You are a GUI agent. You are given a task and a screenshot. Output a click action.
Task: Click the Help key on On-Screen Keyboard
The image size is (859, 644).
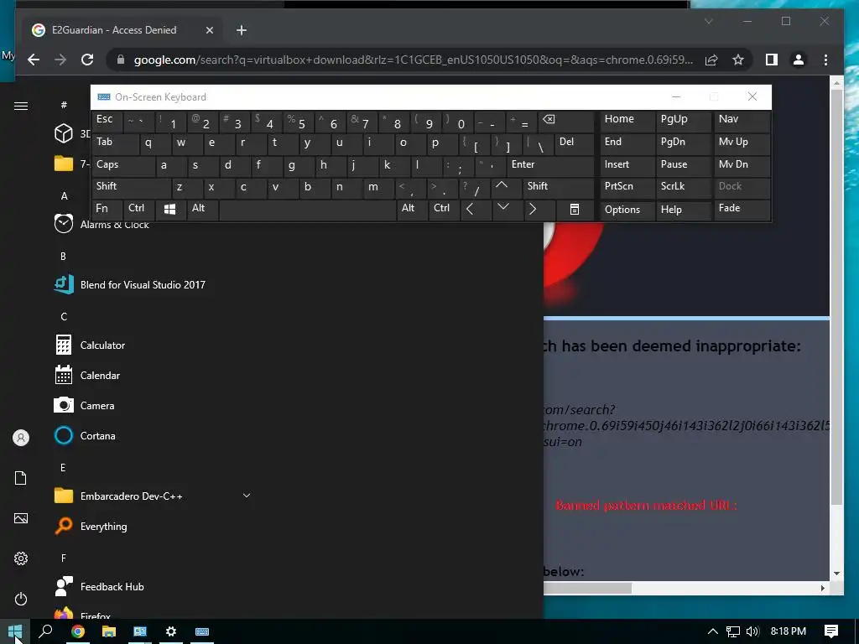point(683,210)
